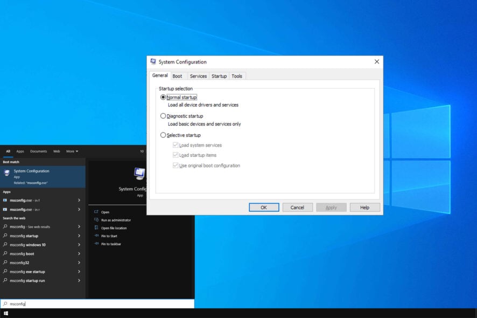Select the Diagnostic startup radio button
Screen dimensions: 477x318
point(163,115)
